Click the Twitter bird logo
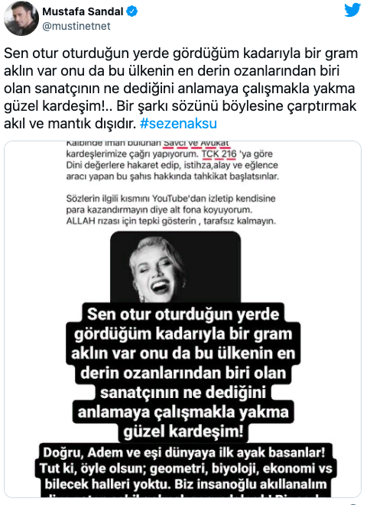This screenshot has width=370, height=505. 352,10
